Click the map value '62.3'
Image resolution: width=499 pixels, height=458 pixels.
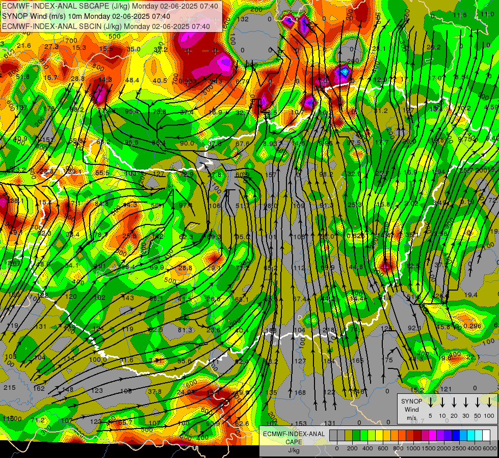pos(186,237)
